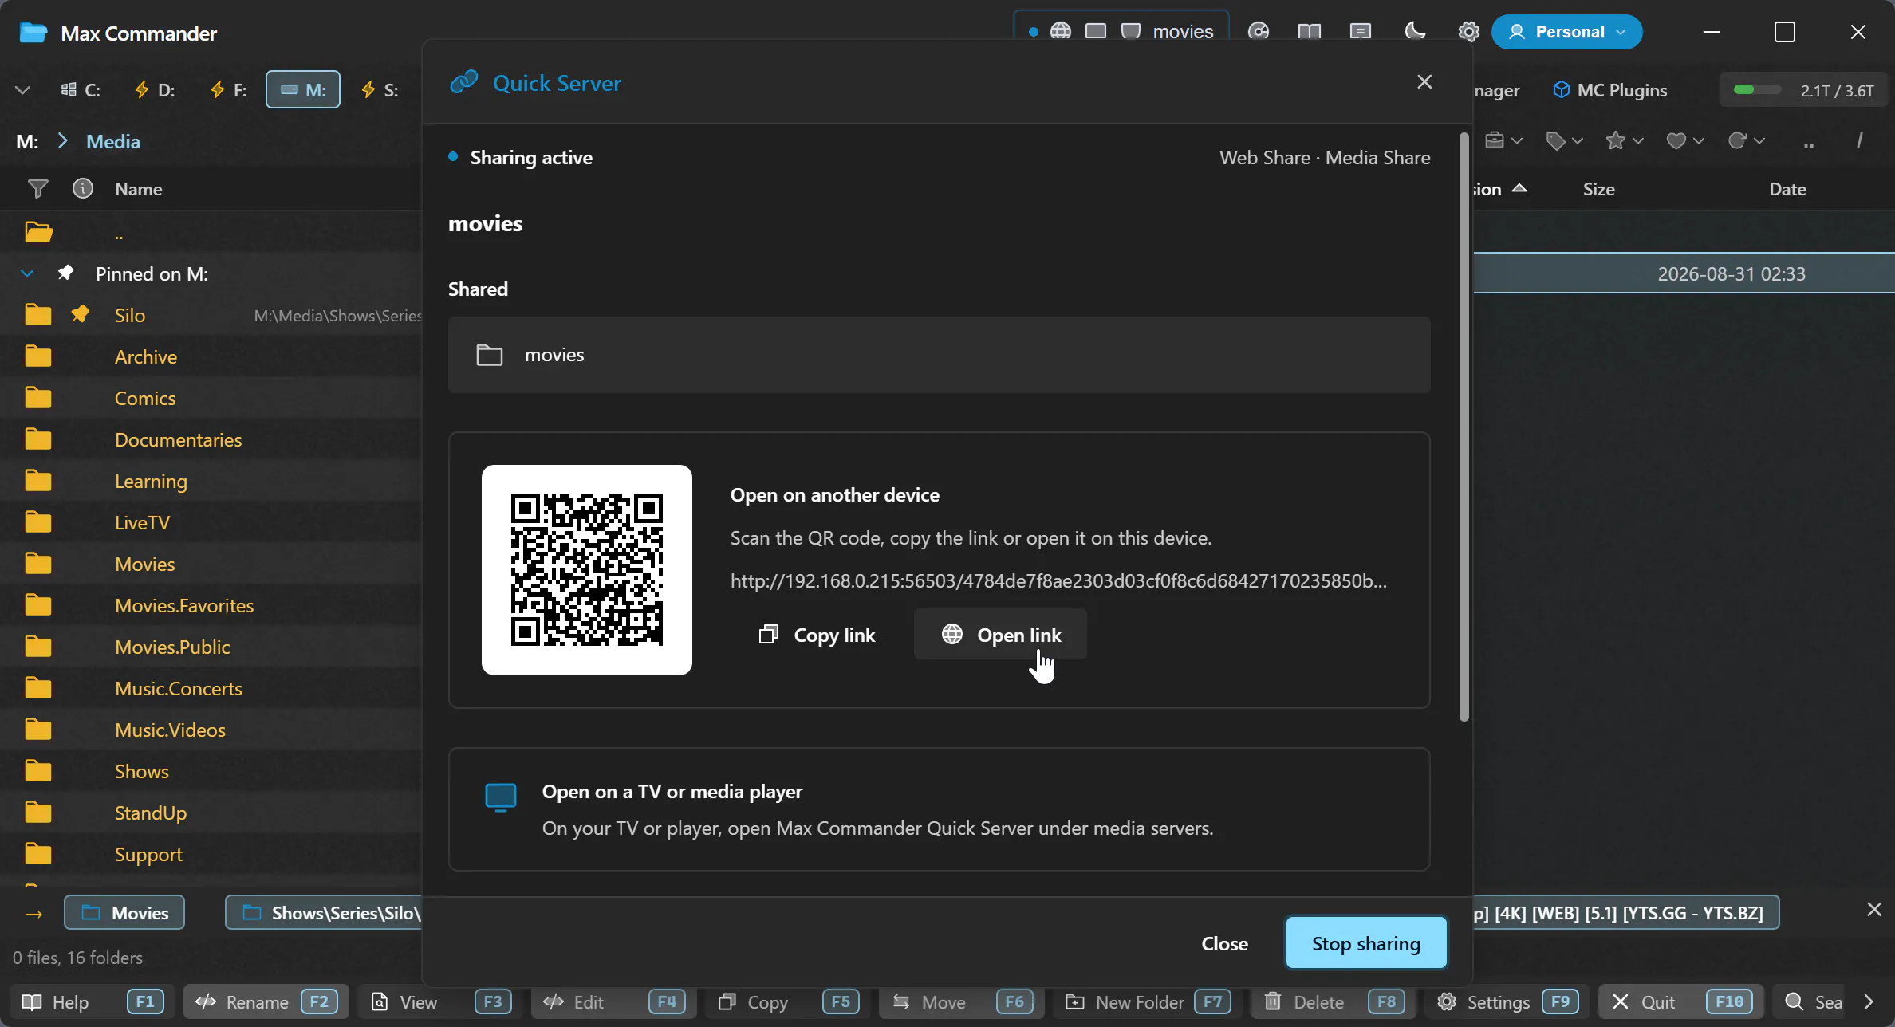Image resolution: width=1895 pixels, height=1027 pixels.
Task: Click the filter funnel icon
Action: pyautogui.click(x=37, y=189)
